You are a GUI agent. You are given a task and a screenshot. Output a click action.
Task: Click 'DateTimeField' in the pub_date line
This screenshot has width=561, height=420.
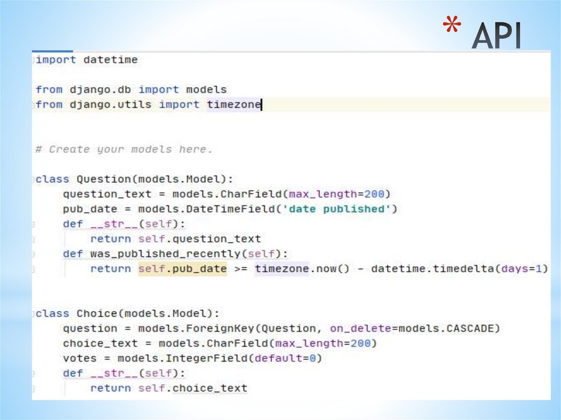pos(231,209)
